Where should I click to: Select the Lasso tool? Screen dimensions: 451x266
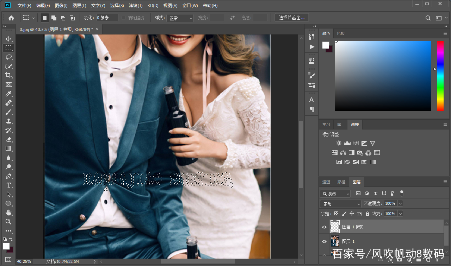[x=8, y=57]
